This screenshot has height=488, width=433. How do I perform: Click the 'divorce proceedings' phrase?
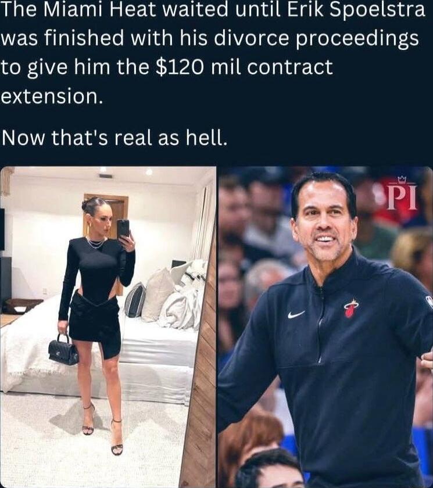point(316,40)
